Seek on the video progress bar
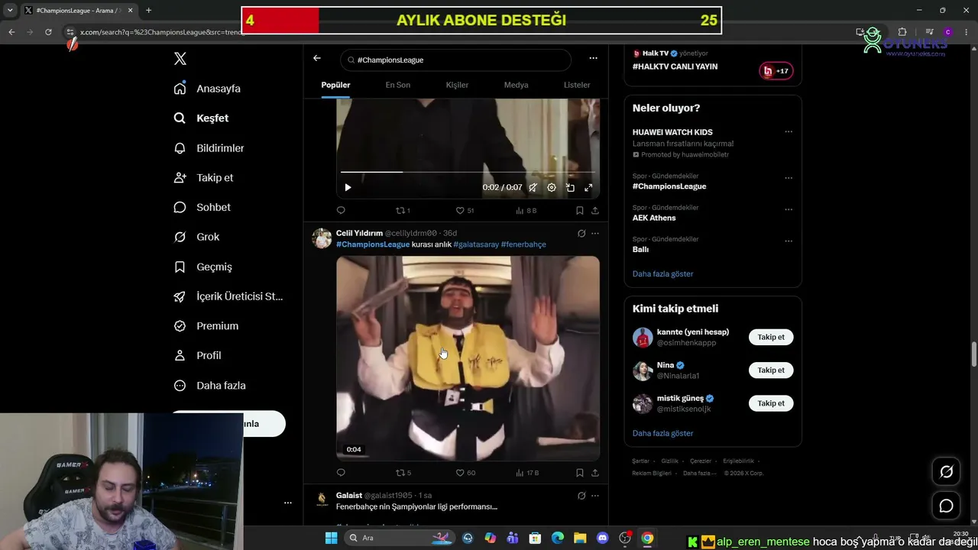Viewport: 978px width, 550px height. [x=468, y=172]
